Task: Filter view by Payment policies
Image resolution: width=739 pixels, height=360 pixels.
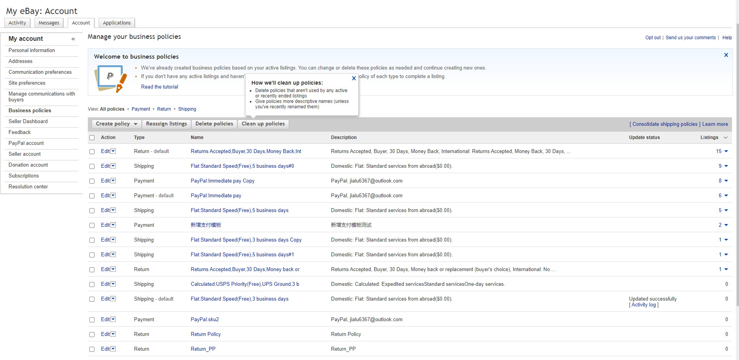Action: tap(141, 109)
